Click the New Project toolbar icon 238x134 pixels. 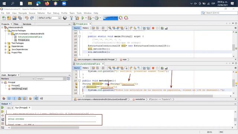[x=9, y=18]
